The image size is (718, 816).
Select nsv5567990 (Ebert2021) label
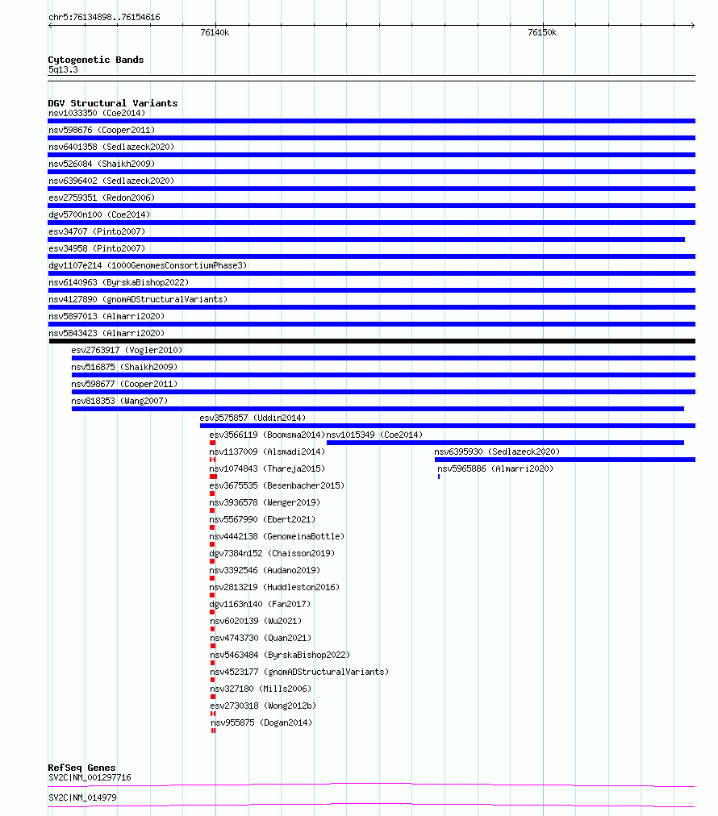click(x=262, y=519)
